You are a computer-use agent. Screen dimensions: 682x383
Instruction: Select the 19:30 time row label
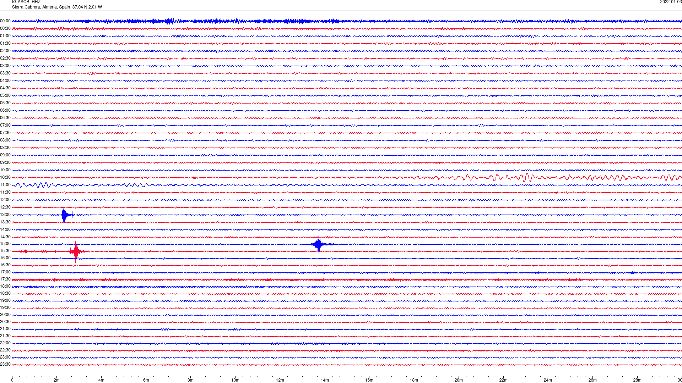point(5,308)
